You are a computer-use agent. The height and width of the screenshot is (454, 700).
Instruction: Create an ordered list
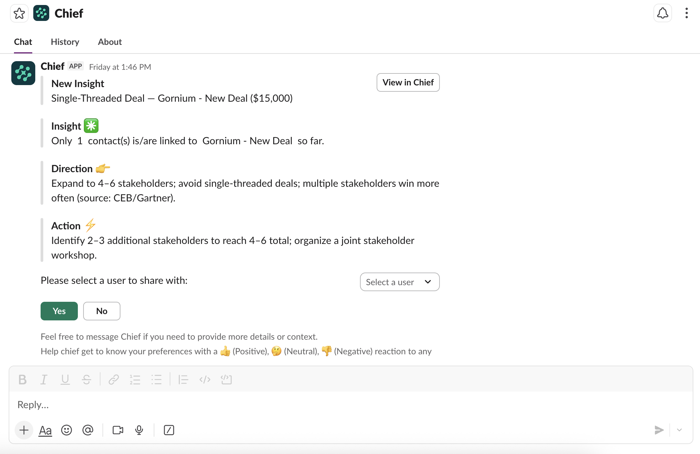135,379
